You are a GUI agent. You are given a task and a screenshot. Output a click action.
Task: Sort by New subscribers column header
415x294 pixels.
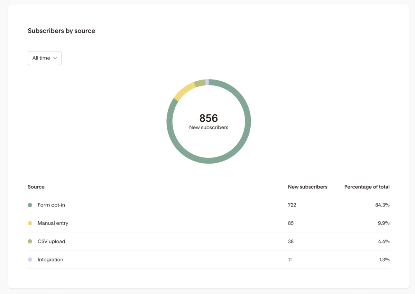307,187
